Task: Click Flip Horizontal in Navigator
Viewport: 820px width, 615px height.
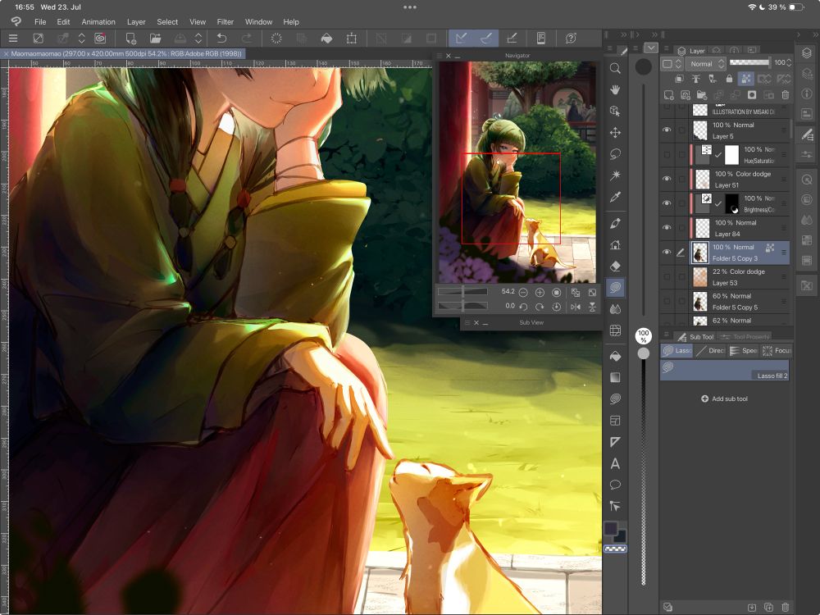Action: 576,307
